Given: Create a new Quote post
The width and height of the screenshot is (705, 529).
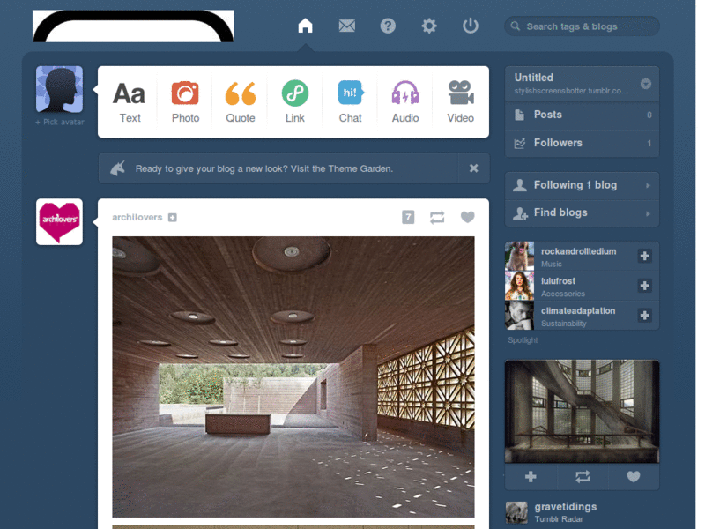Looking at the screenshot, I should 240,102.
